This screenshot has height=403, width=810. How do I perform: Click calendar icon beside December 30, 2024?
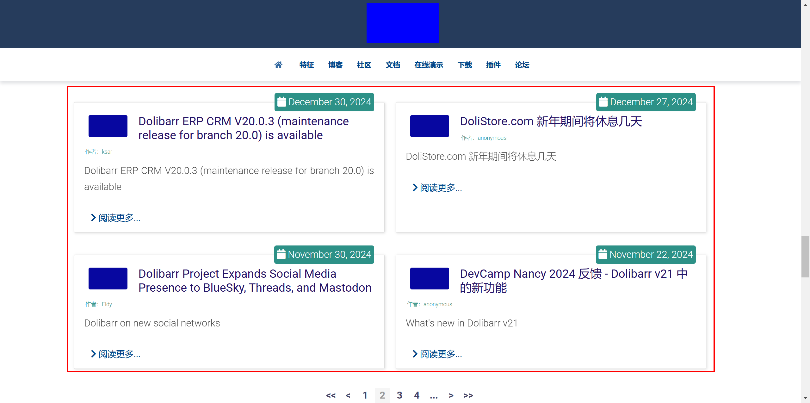(281, 102)
